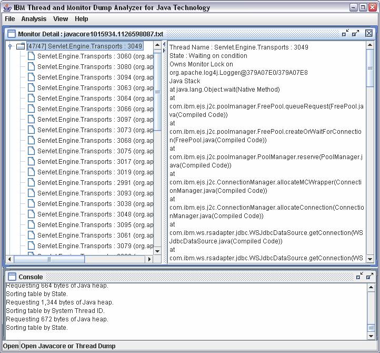Screen dimensions: 380x353
Task: Maximize the Monitor Detail internal frame
Action: click(356, 33)
